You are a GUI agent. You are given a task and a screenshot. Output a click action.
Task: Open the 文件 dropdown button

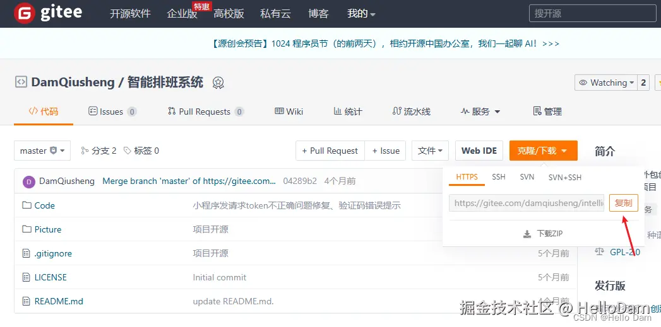430,151
